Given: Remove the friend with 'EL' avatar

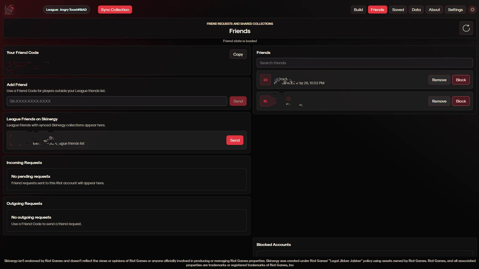Looking at the screenshot, I should click(x=439, y=101).
